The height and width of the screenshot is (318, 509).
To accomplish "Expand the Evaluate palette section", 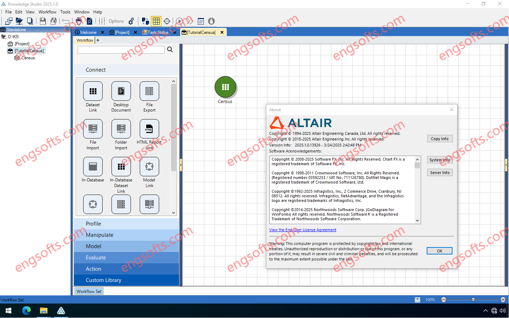I will tap(126, 258).
